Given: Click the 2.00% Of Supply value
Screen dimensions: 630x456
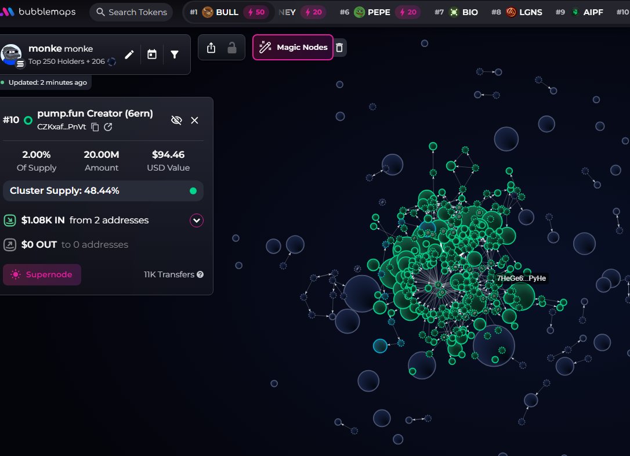Looking at the screenshot, I should pyautogui.click(x=36, y=155).
